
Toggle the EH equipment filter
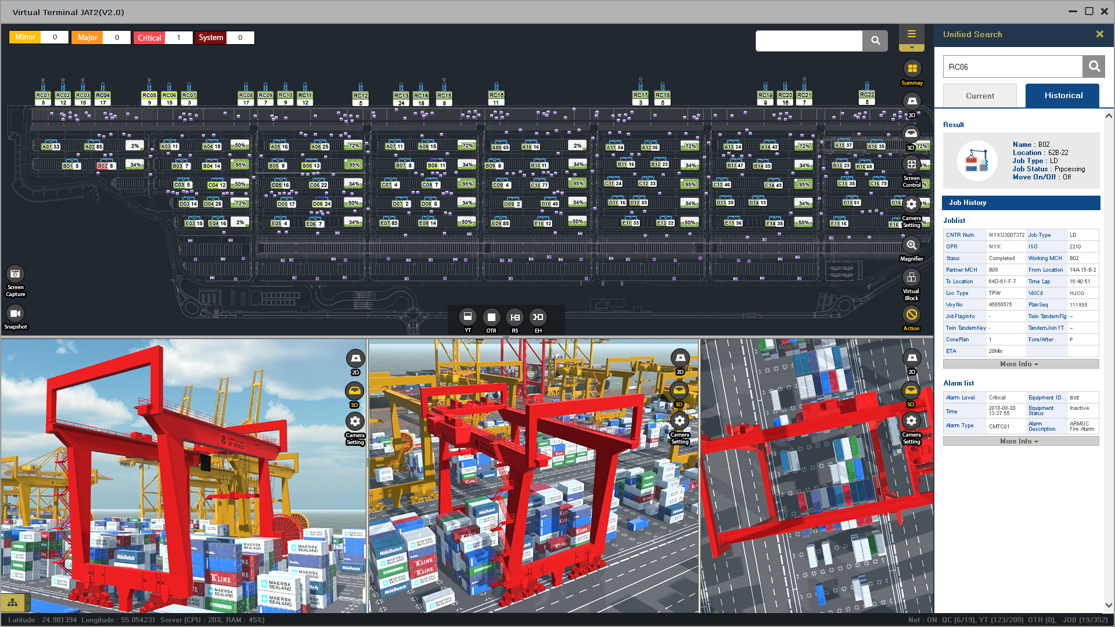[x=538, y=318]
